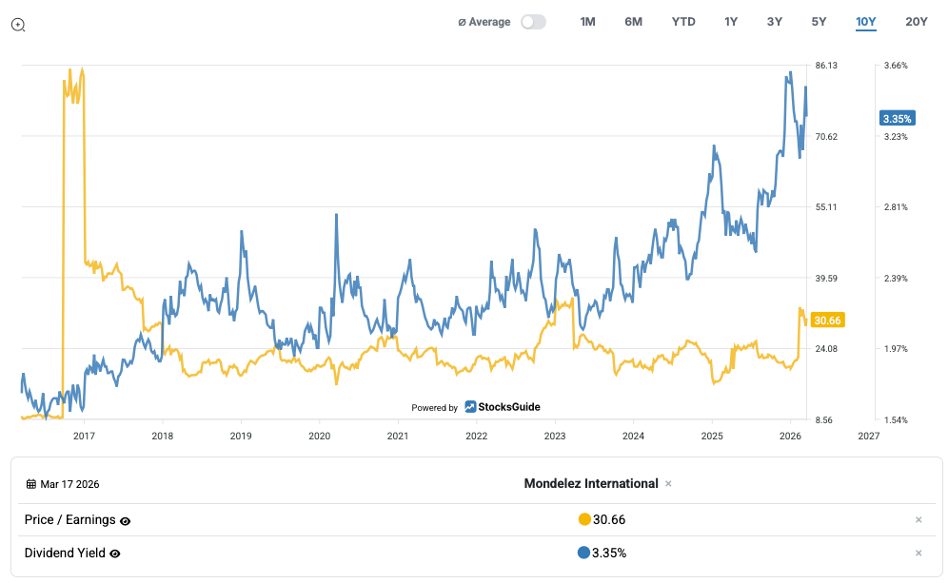This screenshot has width=948, height=583.
Task: Switch to YTD time range
Action: point(682,22)
